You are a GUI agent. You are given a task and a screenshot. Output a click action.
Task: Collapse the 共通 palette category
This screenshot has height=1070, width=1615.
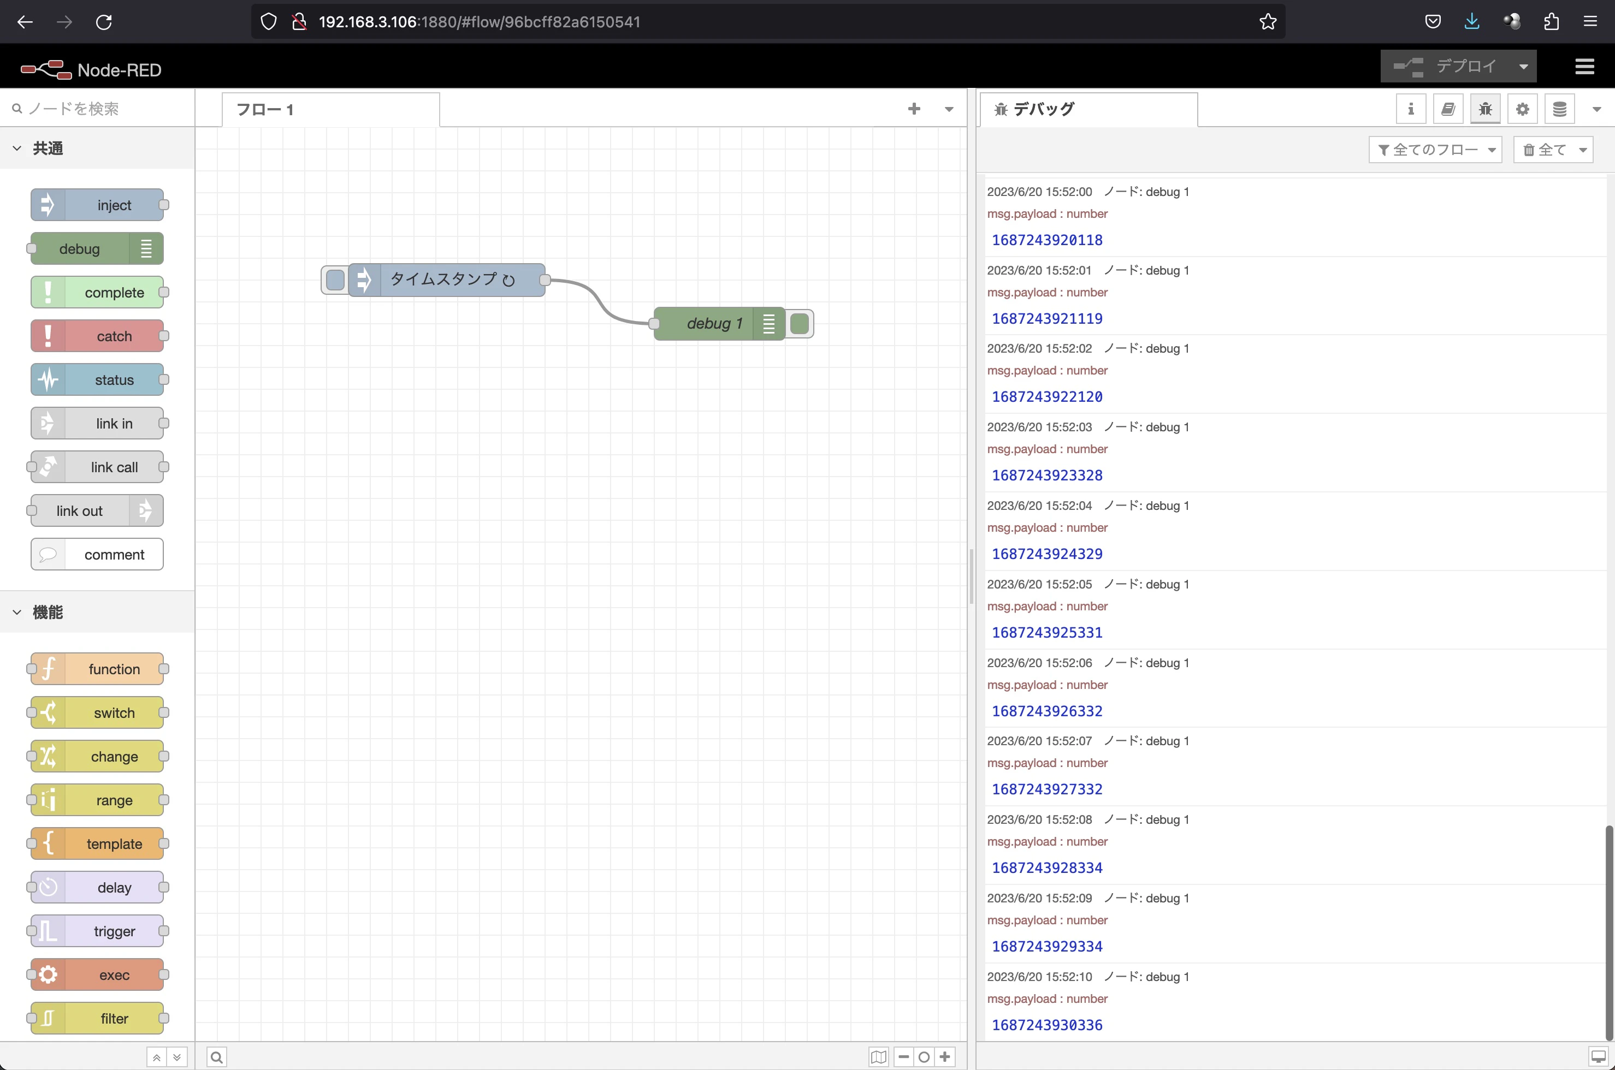pyautogui.click(x=97, y=148)
